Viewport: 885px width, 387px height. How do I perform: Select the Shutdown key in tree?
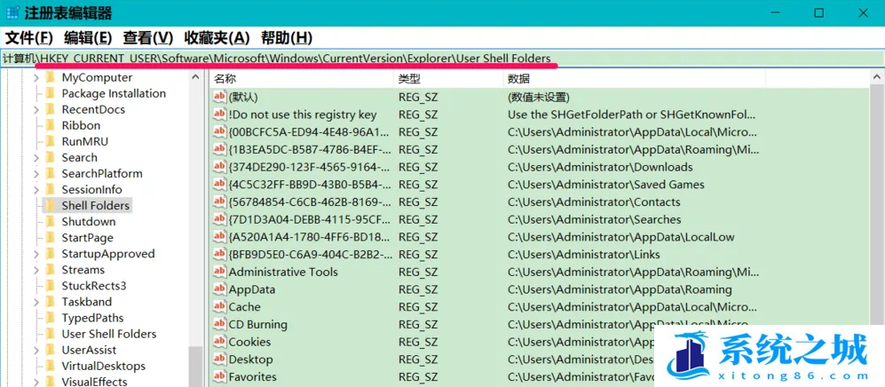[x=89, y=222]
